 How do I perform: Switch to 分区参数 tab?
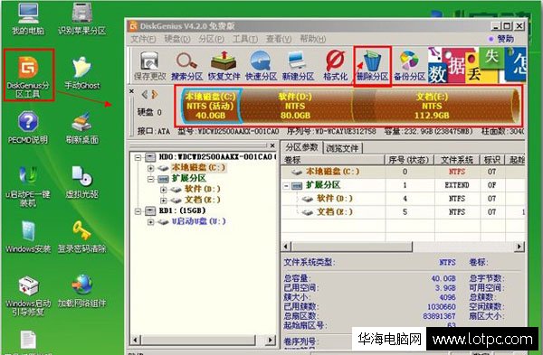[301, 147]
